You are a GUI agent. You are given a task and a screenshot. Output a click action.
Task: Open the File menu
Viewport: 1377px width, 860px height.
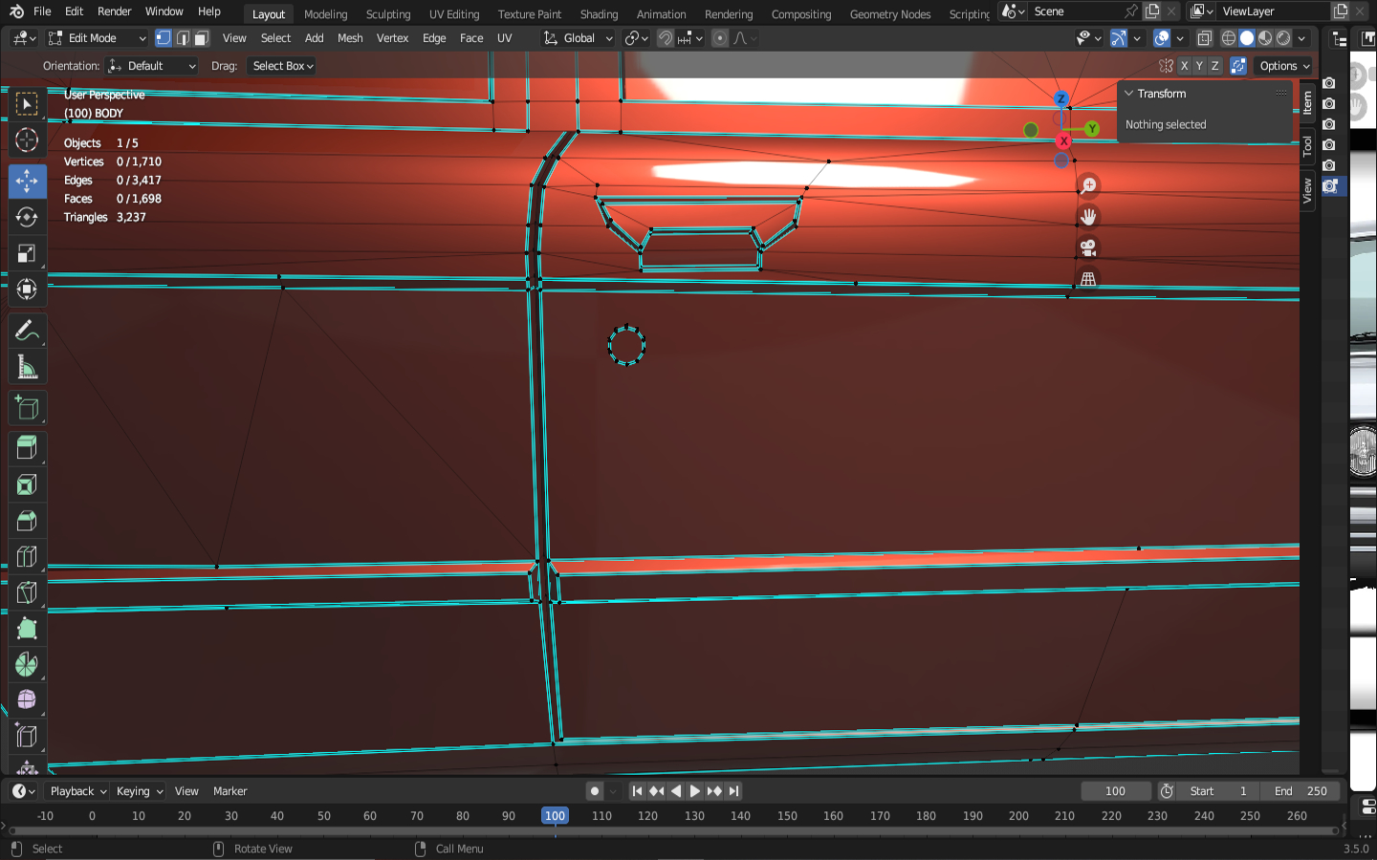(42, 11)
